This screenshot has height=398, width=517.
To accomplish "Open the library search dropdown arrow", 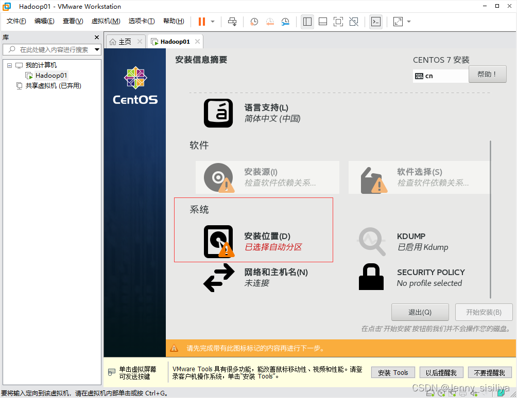I will (97, 50).
